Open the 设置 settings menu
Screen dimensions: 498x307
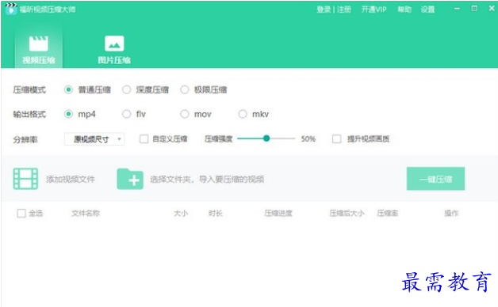[427, 9]
